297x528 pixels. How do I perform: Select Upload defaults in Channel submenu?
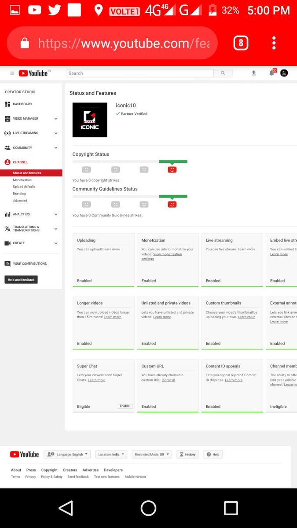coord(24,187)
